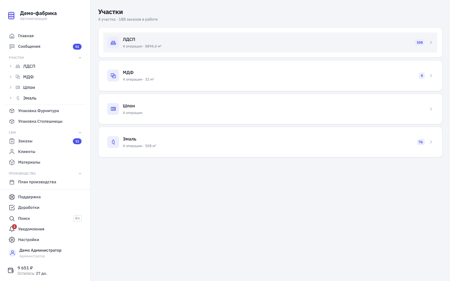Screen dimensions: 450x281
Task: Click the ЛДСП card icon in main list
Action: 113,42
